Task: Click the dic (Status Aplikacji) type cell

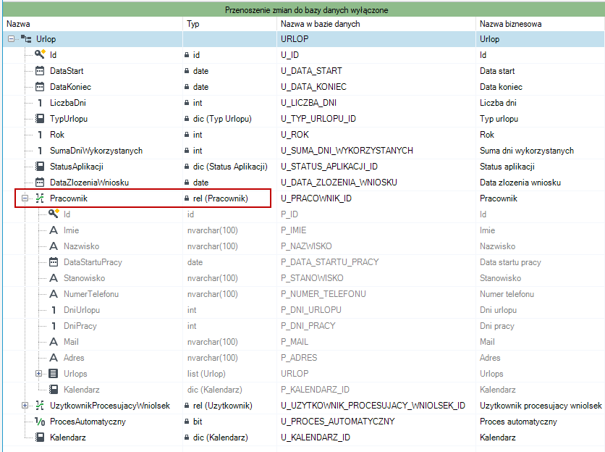Action: (230, 167)
